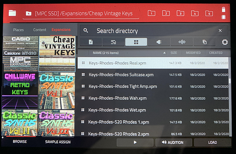Click program icon of Rhodes Real row

pos(83,63)
